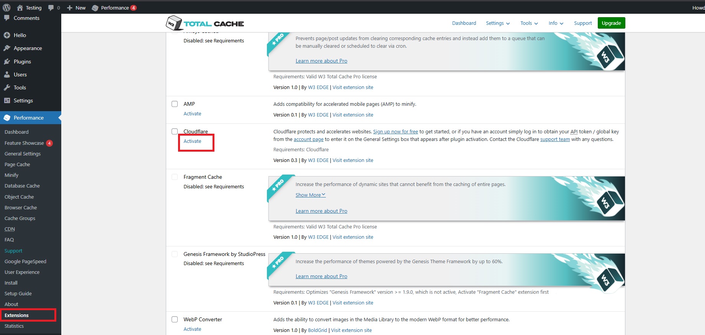Tick the WebP Converter checkbox

(175, 319)
